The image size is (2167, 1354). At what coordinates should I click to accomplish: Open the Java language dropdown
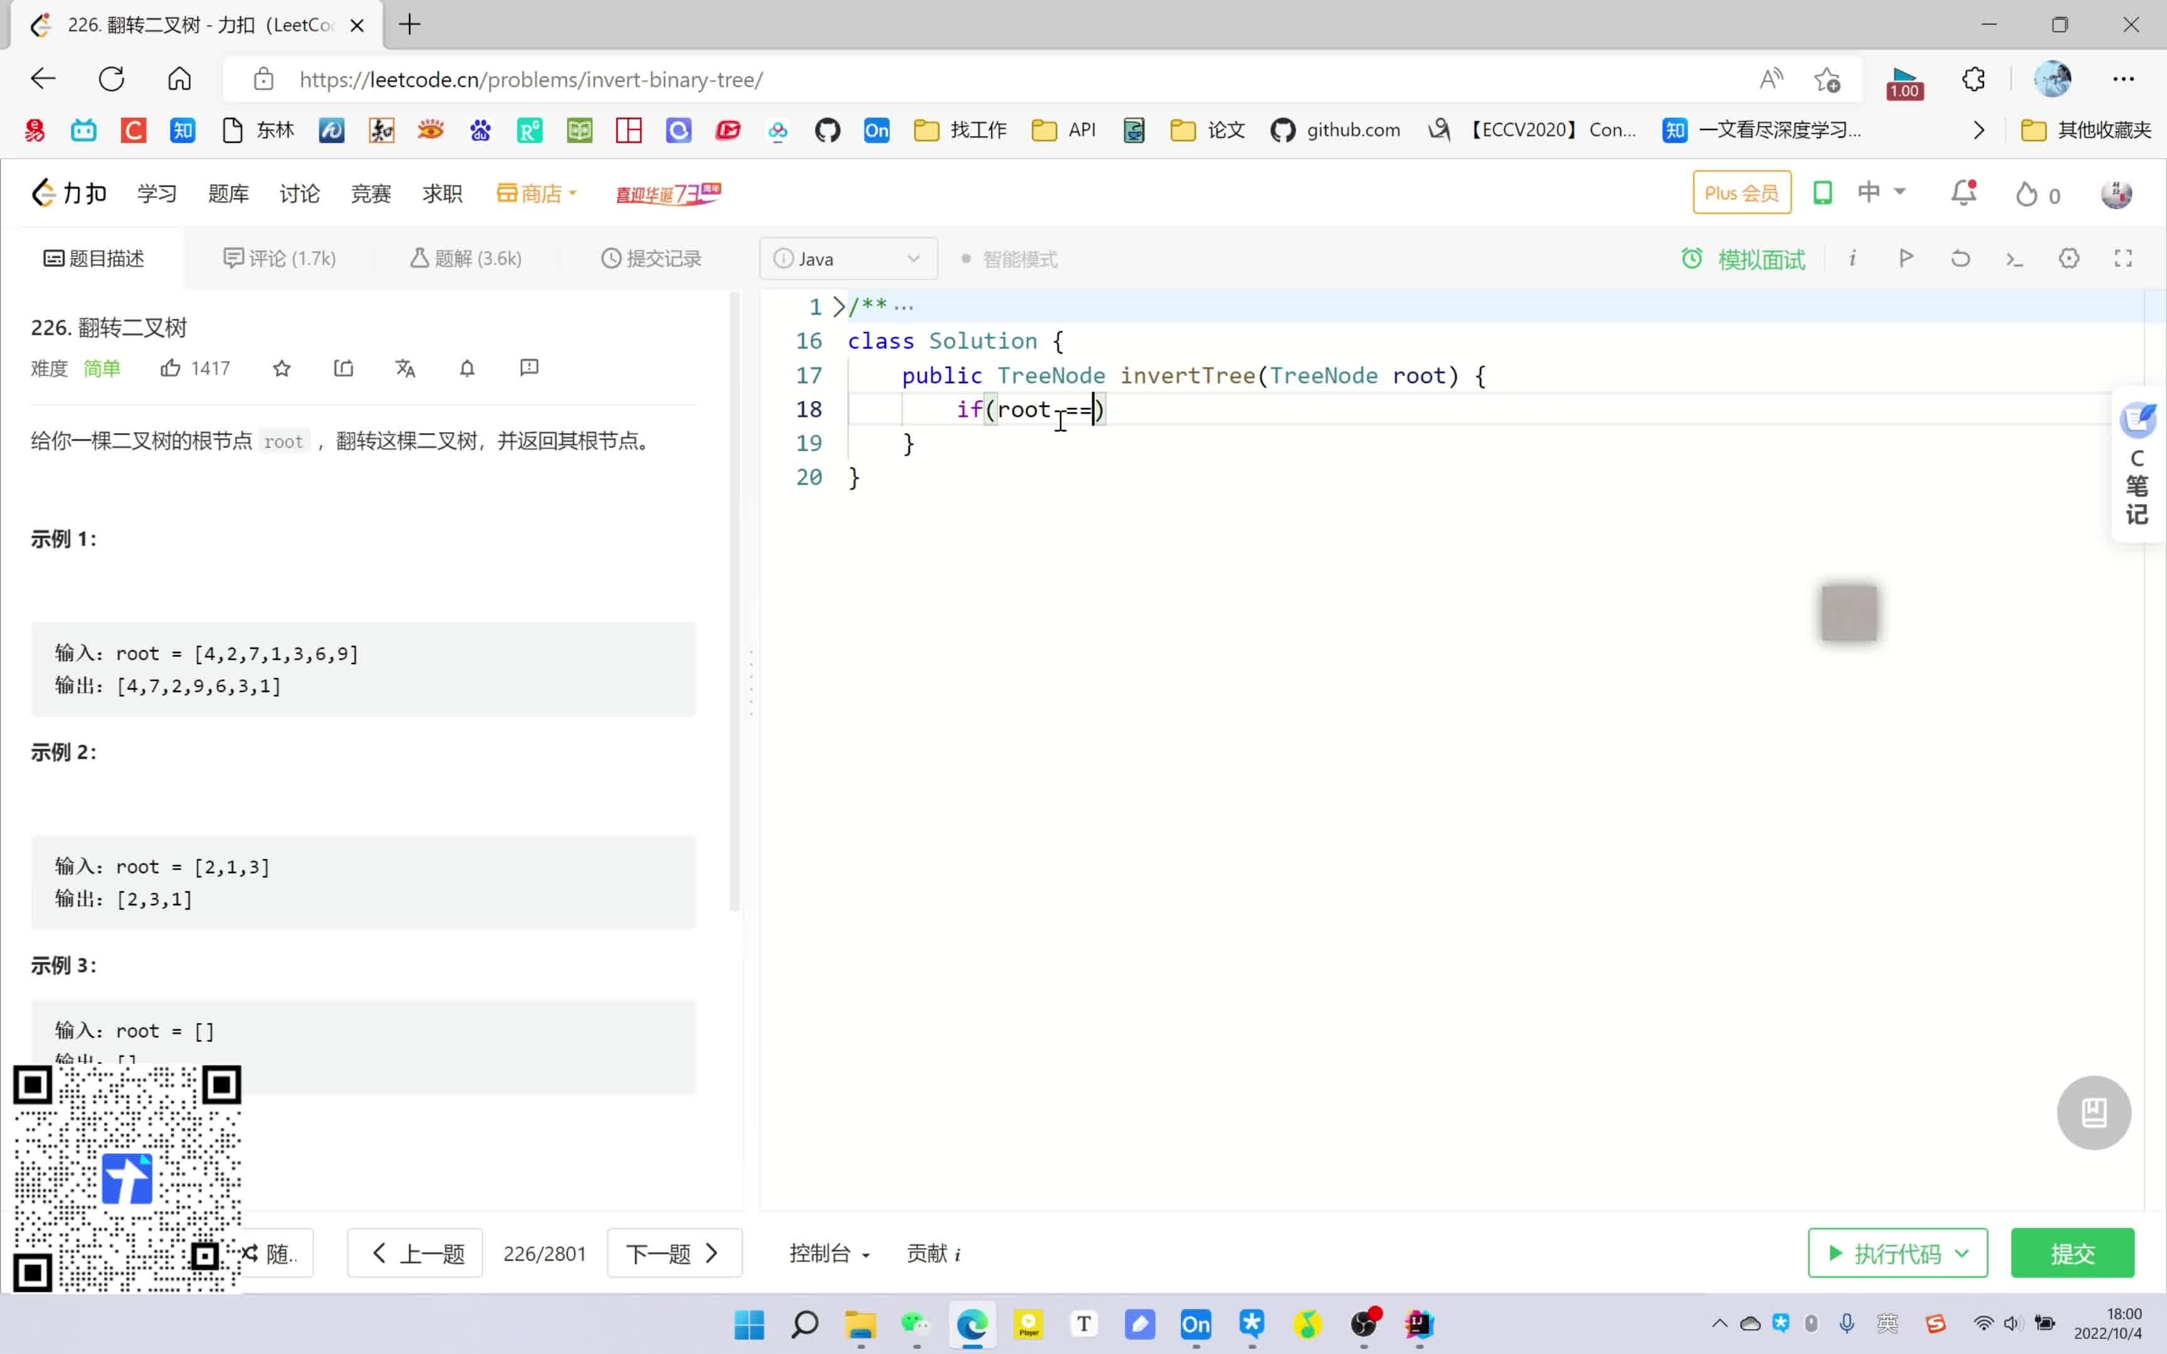pos(848,259)
